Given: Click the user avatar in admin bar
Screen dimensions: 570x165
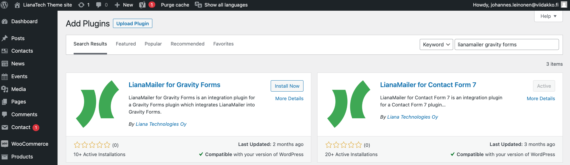Looking at the screenshot, I should point(564,5).
